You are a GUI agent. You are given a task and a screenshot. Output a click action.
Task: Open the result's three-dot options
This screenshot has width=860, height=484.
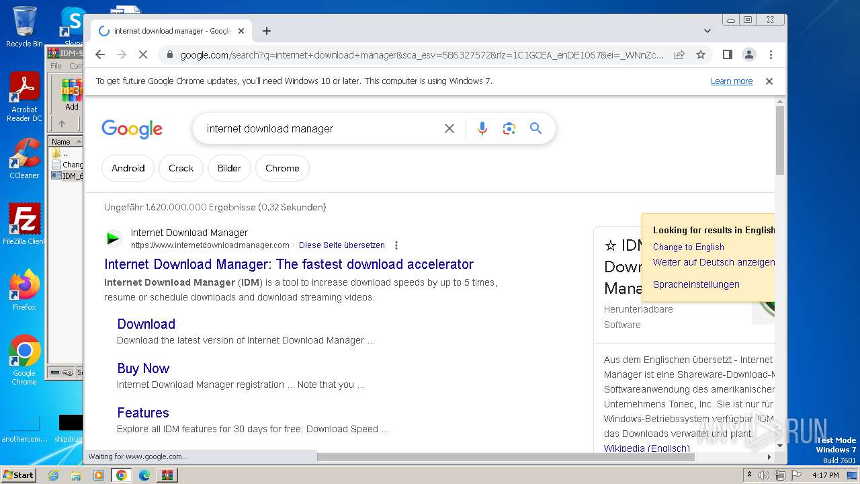396,245
